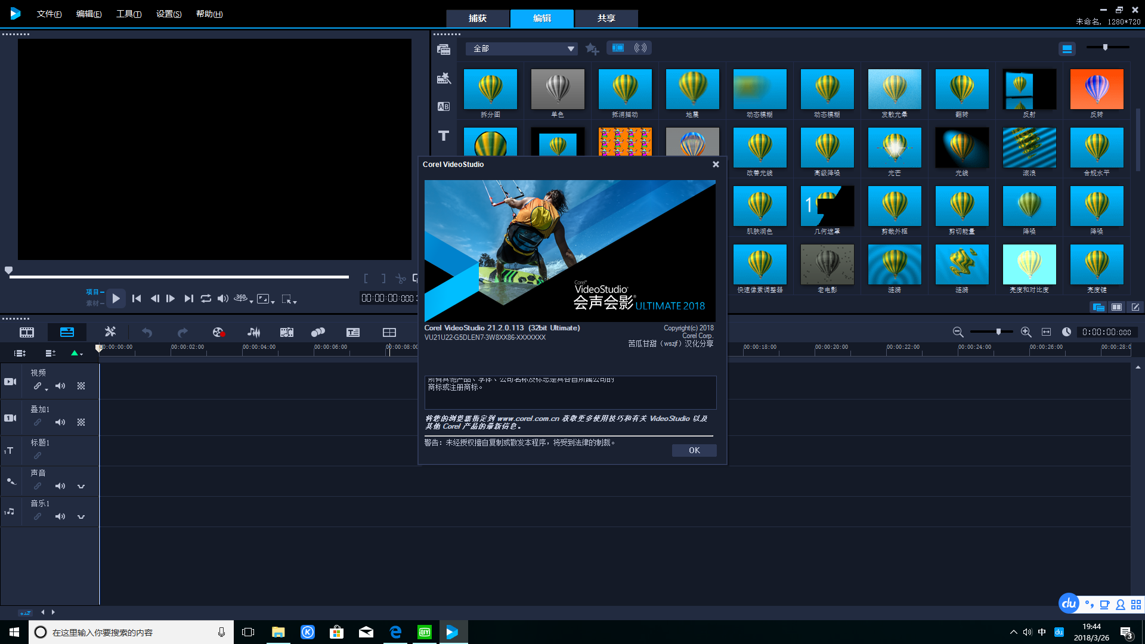Viewport: 1145px width, 644px height.
Task: Fit project in timeline window icon
Action: pyautogui.click(x=1046, y=332)
